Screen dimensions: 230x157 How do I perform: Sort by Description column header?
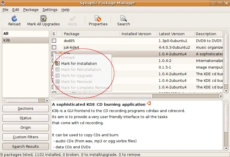209,34
